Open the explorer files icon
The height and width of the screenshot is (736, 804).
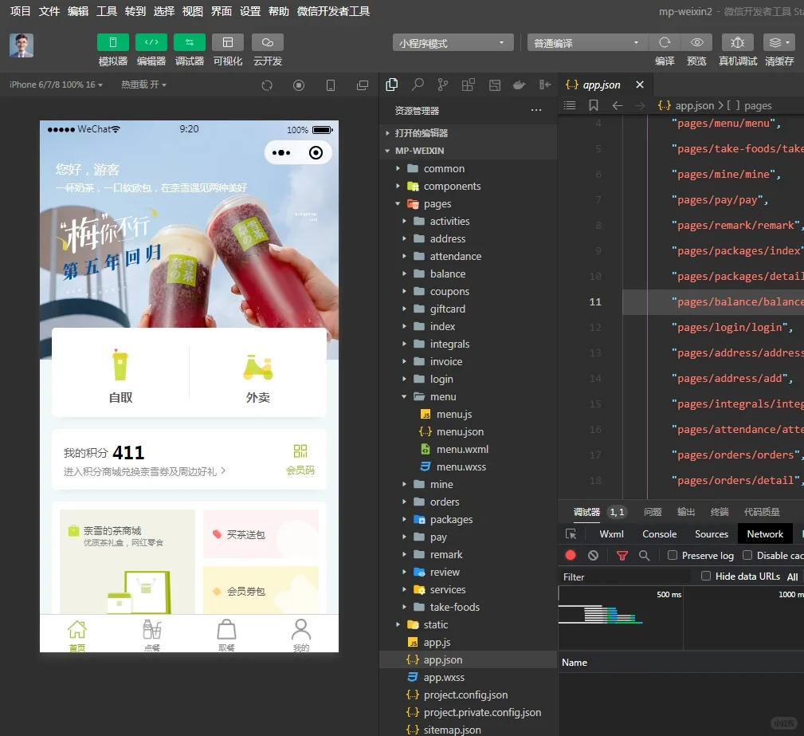click(392, 85)
